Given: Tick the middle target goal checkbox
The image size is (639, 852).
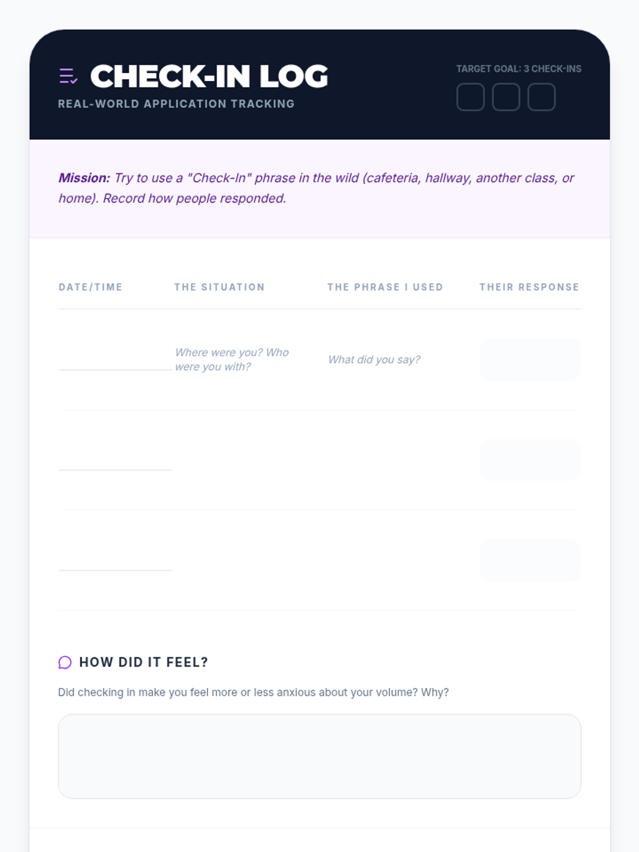Looking at the screenshot, I should (506, 97).
